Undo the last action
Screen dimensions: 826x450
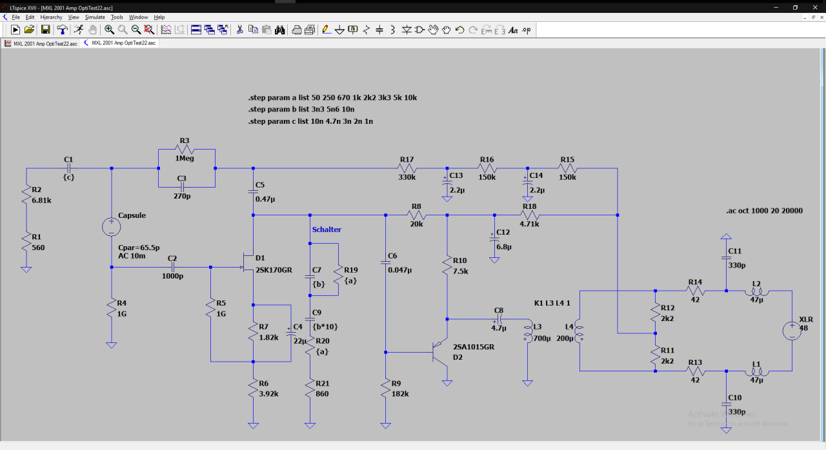coord(460,30)
